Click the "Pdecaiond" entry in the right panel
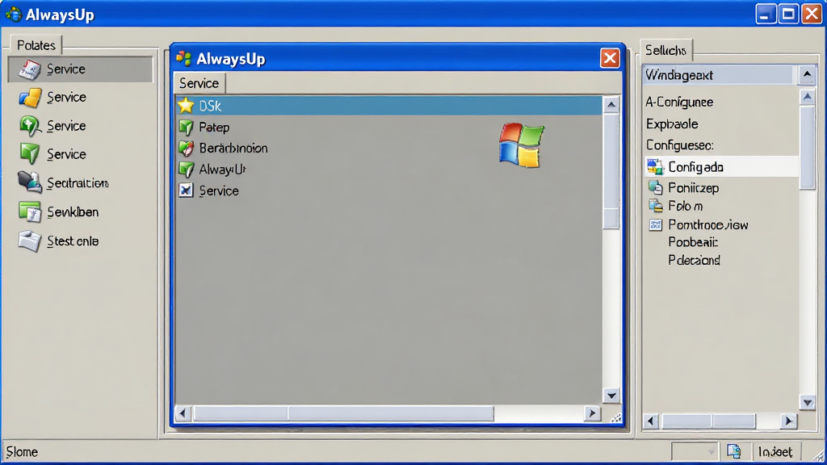Image resolution: width=827 pixels, height=465 pixels. (694, 260)
